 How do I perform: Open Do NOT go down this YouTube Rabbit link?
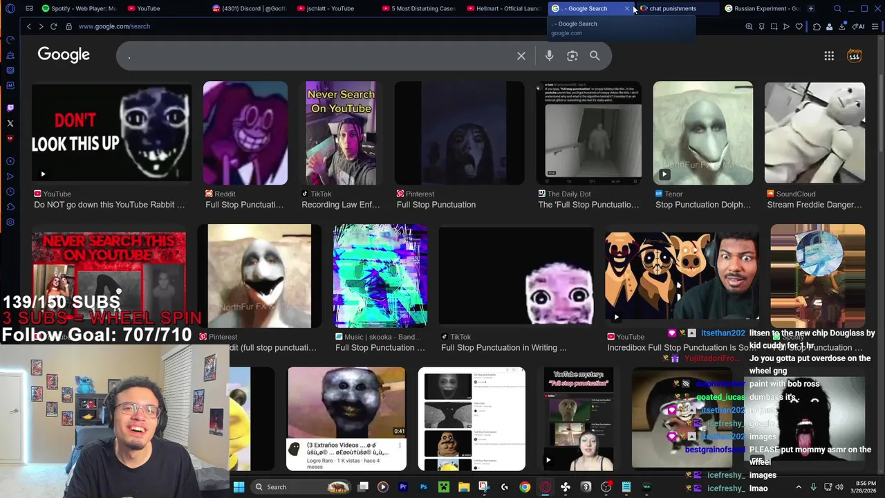109,205
